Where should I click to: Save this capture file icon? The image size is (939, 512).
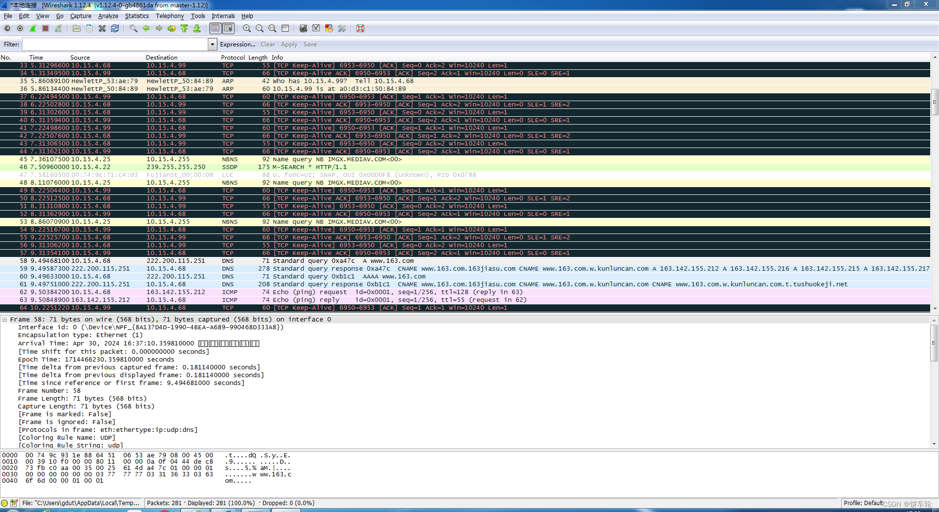click(89, 28)
